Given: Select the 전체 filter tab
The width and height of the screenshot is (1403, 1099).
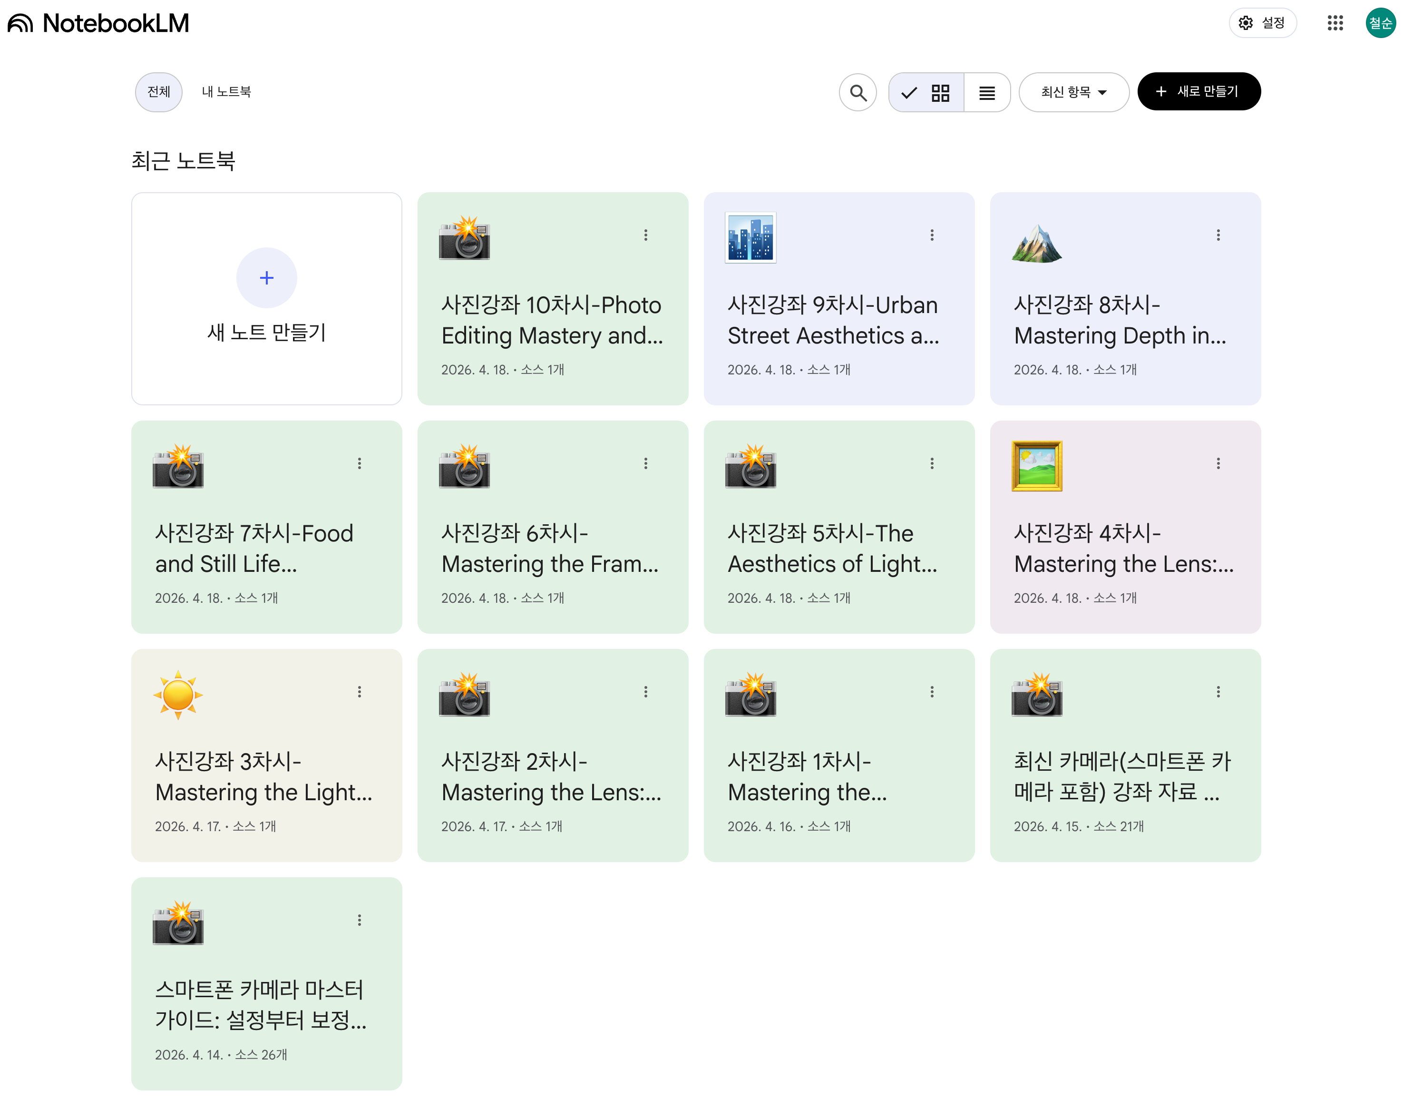Looking at the screenshot, I should point(158,92).
